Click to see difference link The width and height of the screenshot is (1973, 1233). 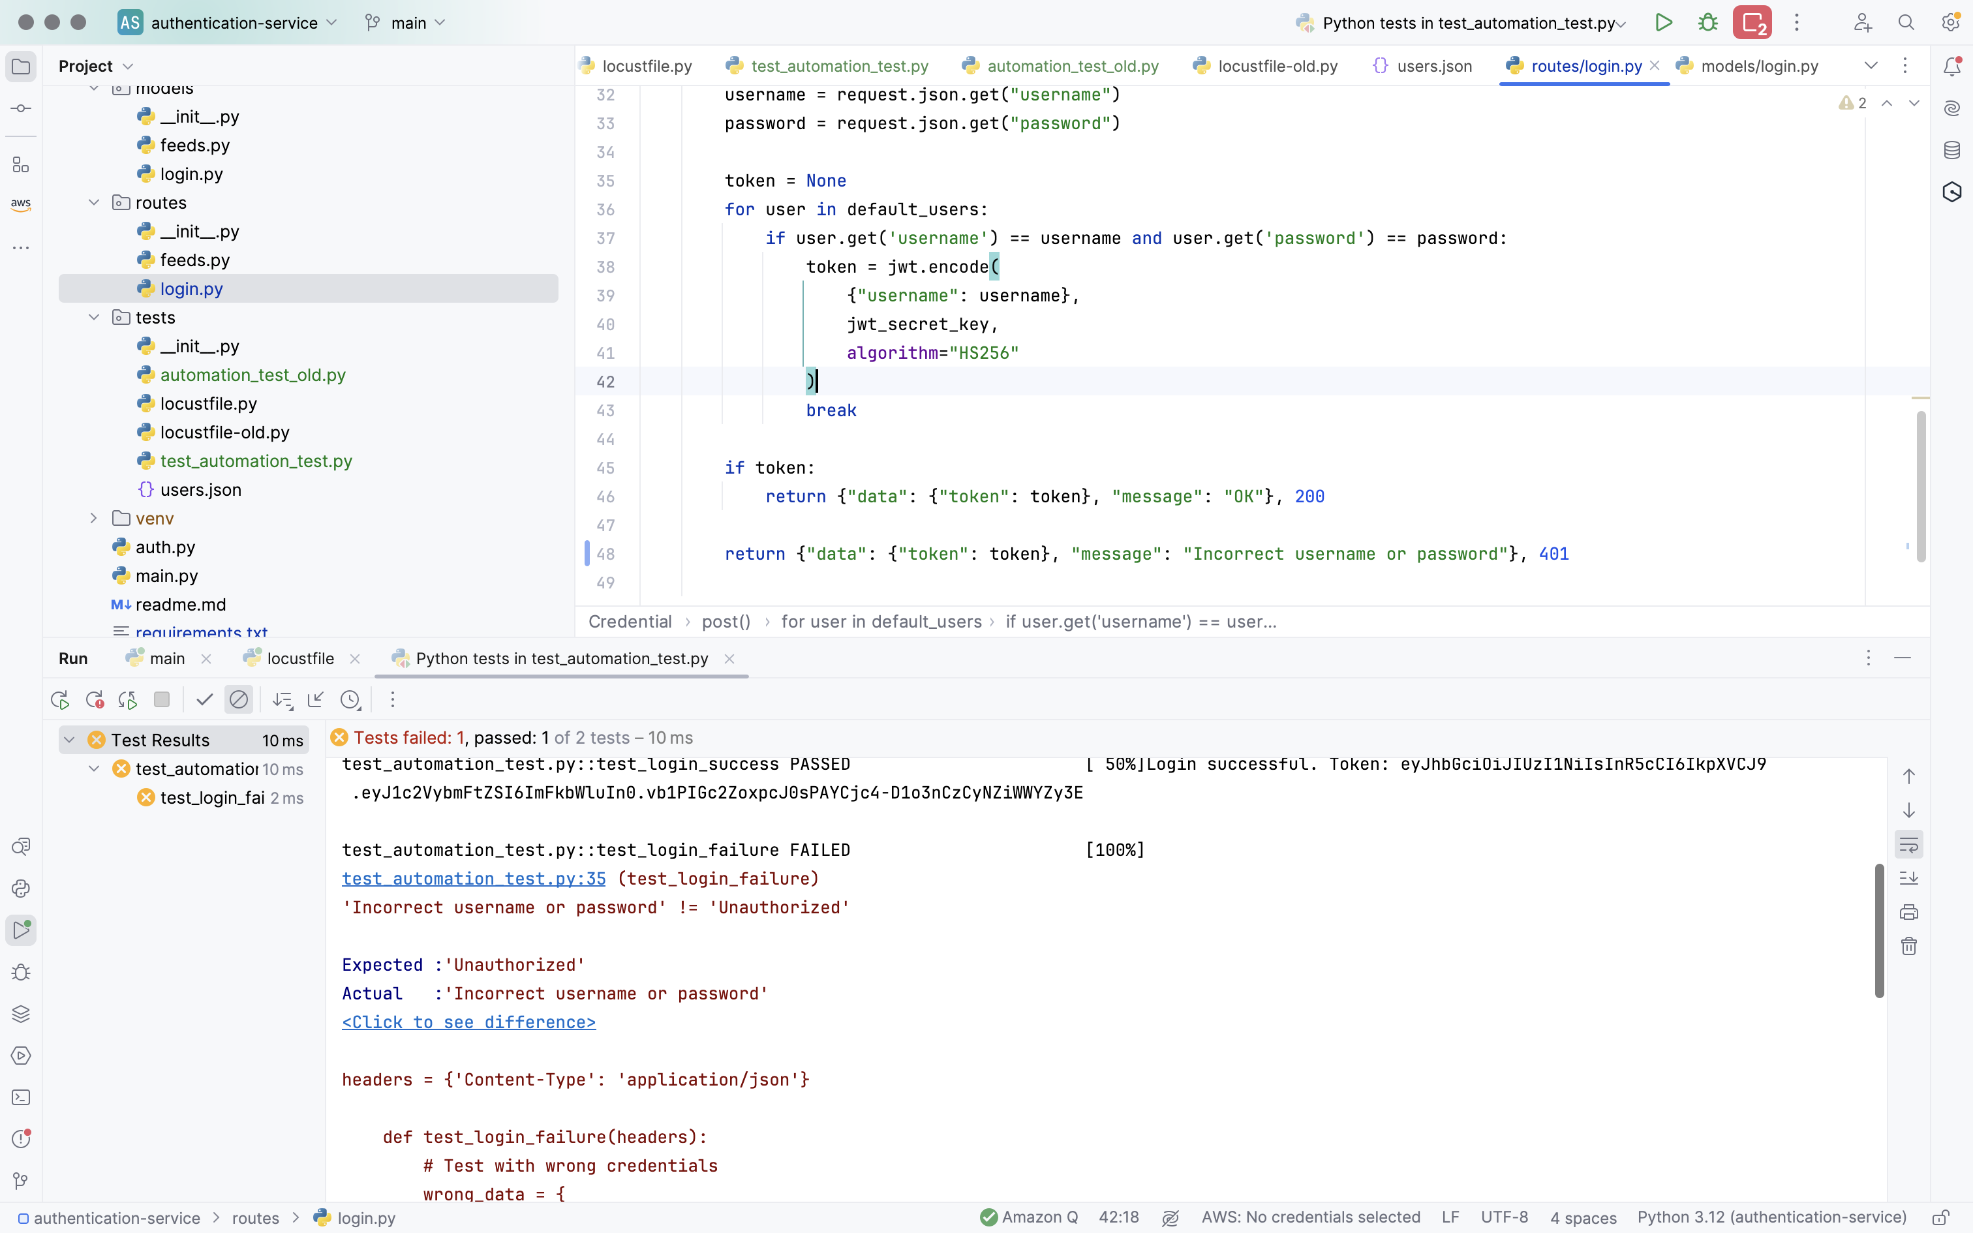469,1022
